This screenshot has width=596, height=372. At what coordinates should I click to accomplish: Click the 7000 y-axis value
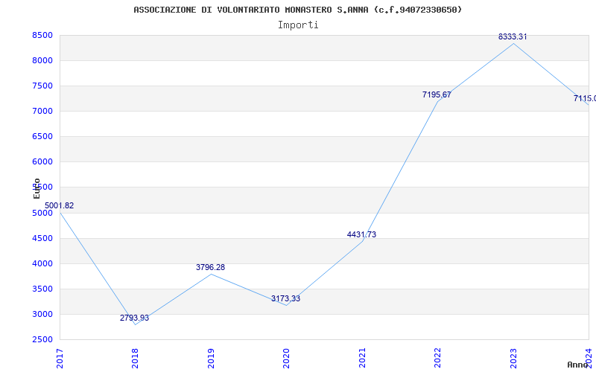(x=42, y=111)
